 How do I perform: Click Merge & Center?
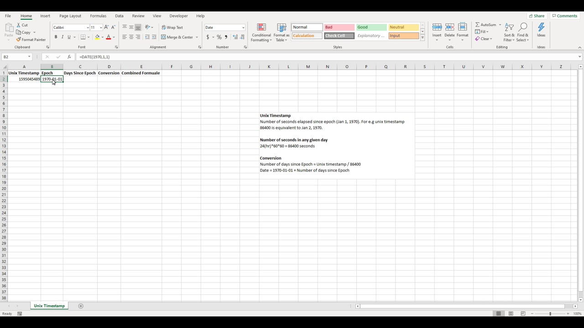pyautogui.click(x=177, y=37)
